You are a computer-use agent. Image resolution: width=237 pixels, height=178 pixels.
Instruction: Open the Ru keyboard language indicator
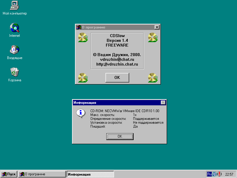click(x=209, y=174)
